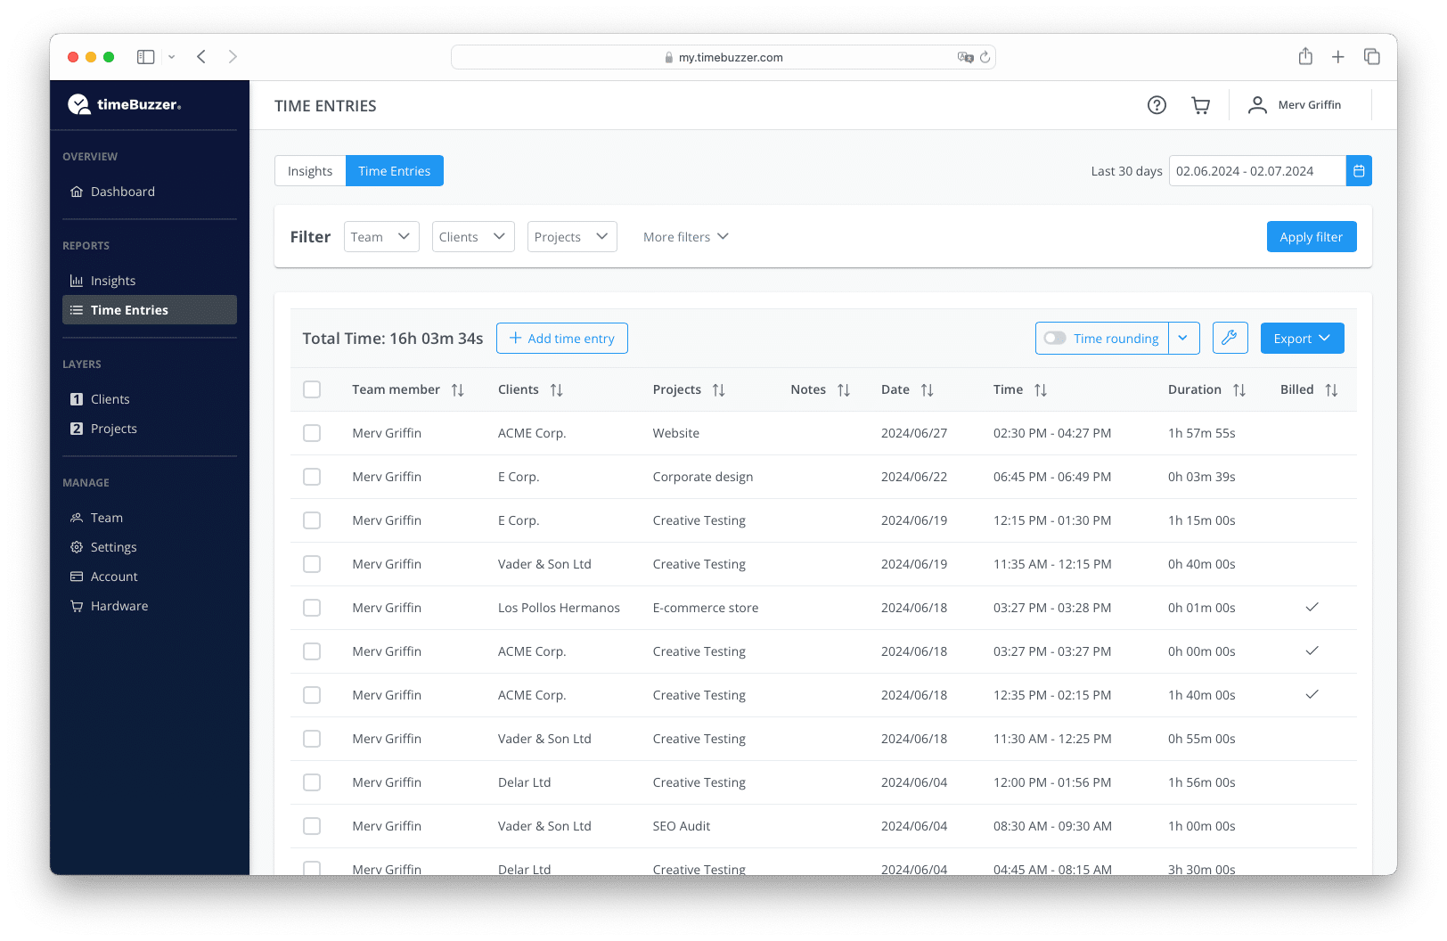1447x941 pixels.
Task: Click the date range input field
Action: (1256, 170)
